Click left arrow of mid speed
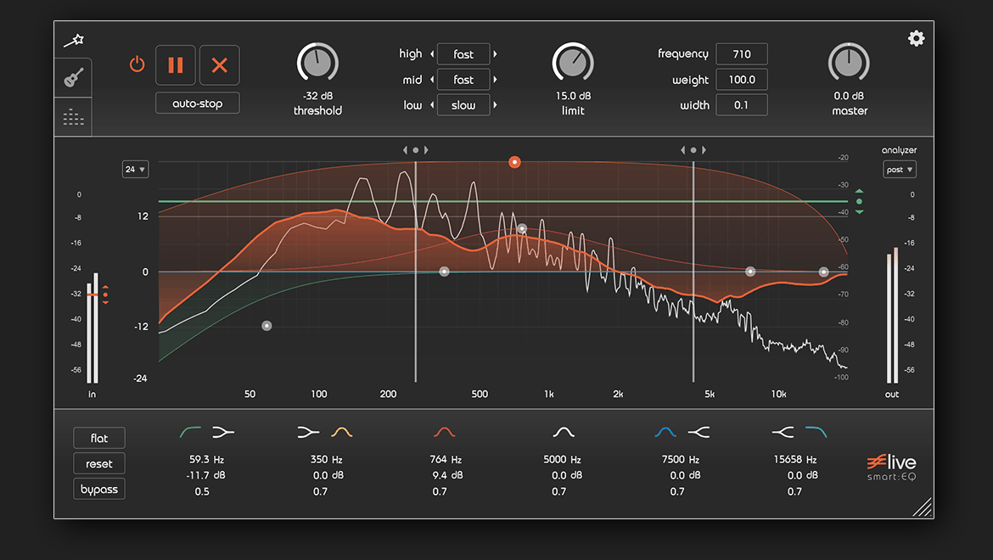Viewport: 993px width, 560px height. click(x=432, y=80)
